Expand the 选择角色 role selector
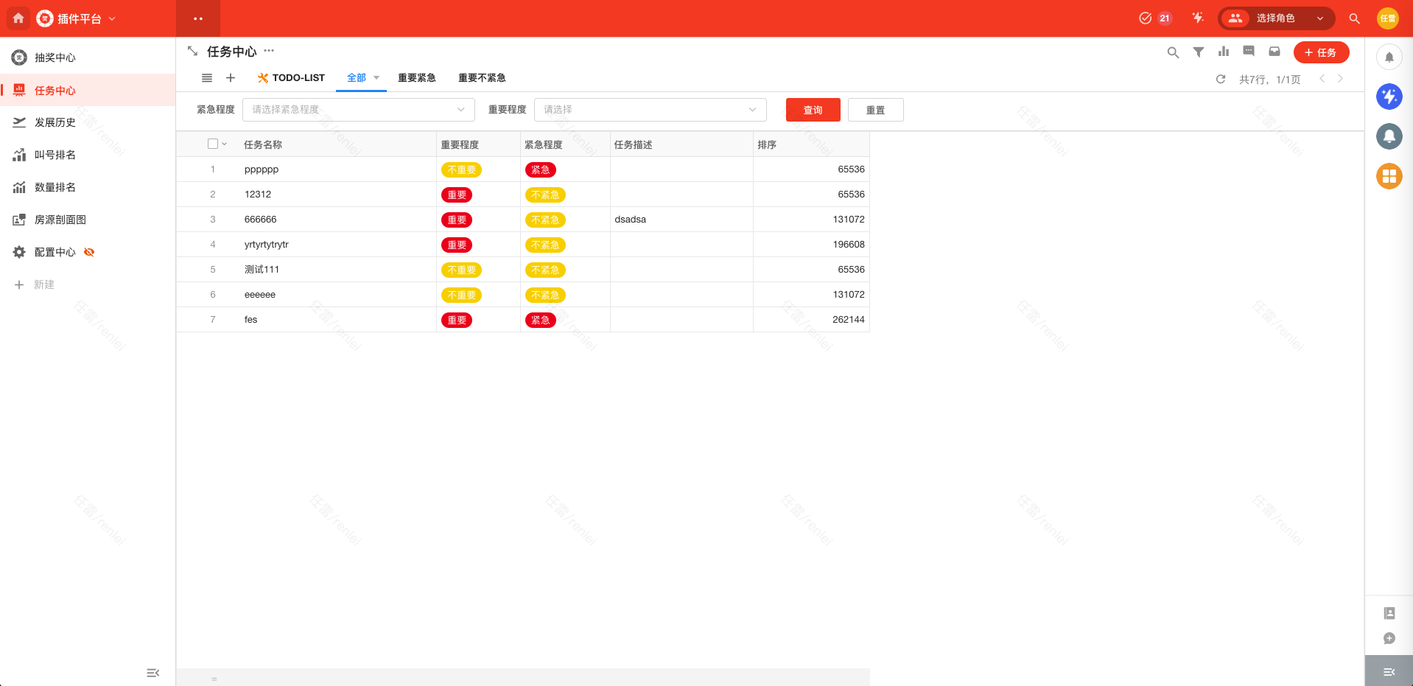 (1276, 18)
